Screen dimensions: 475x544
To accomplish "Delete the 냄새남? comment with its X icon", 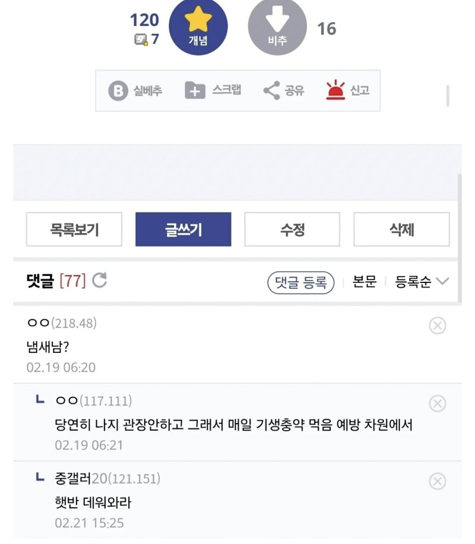I will click(x=437, y=325).
